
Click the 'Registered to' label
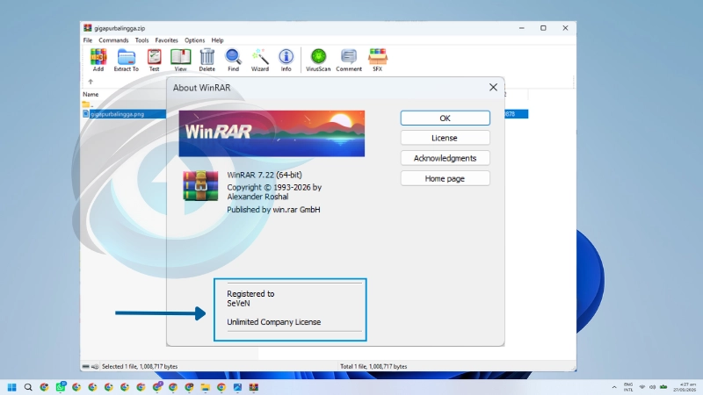point(250,294)
